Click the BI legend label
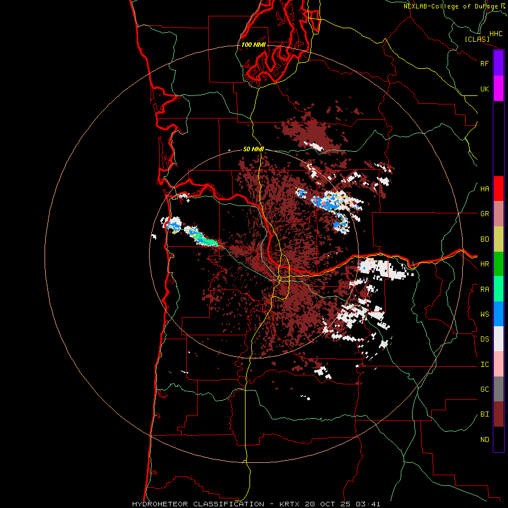Viewport: 508px width, 508px height. [484, 414]
